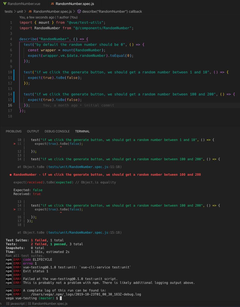Follow terminal link RandomNumber.spec.js:15:18

(84, 233)
